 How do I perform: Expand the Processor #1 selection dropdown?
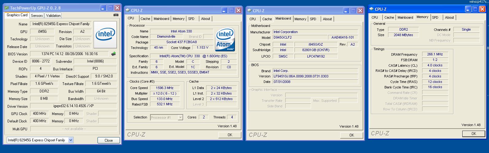point(180,118)
